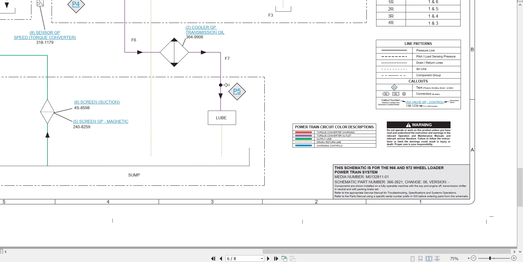Open the (8) SENSOR GP link

(45, 33)
